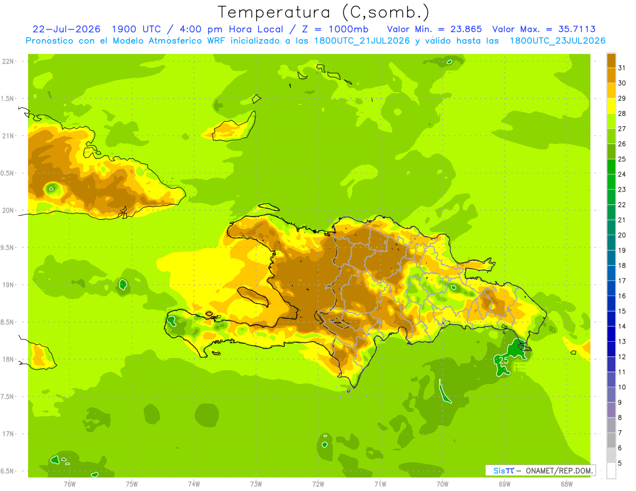Click the legend value "26"
636x491 pixels.
tap(622, 144)
